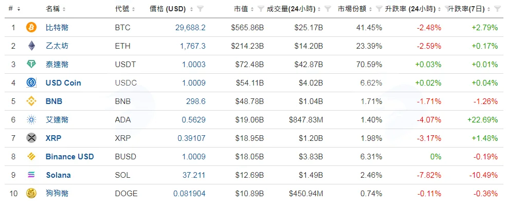Select the BTC symbol cell
This screenshot has height=209, width=507.
(123, 28)
